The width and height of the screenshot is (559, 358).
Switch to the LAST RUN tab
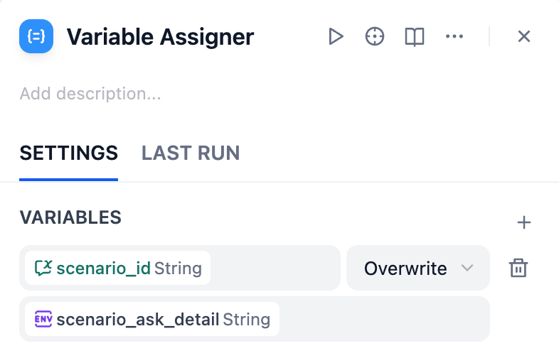coord(191,153)
